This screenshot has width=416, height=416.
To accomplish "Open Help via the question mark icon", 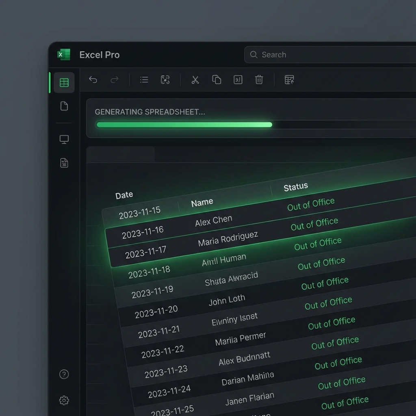I will pyautogui.click(x=63, y=374).
